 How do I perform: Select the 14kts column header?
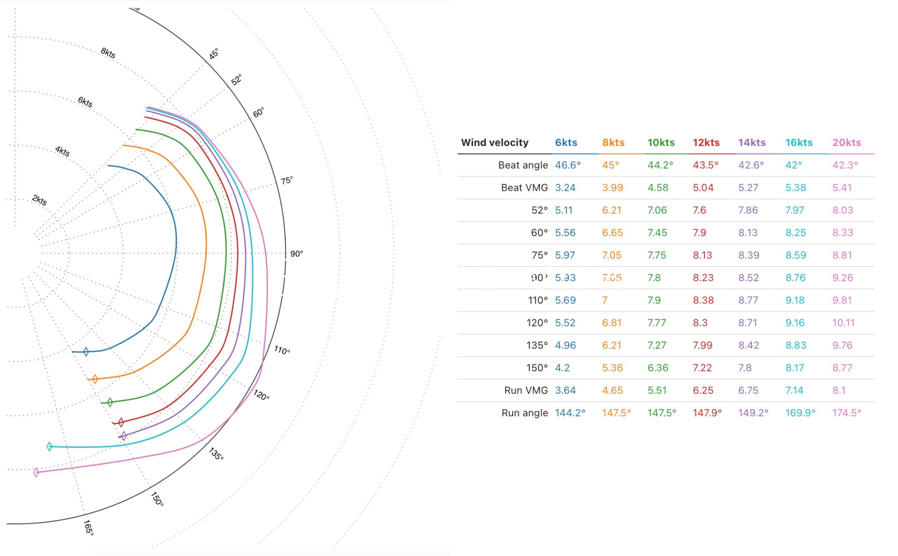(752, 143)
